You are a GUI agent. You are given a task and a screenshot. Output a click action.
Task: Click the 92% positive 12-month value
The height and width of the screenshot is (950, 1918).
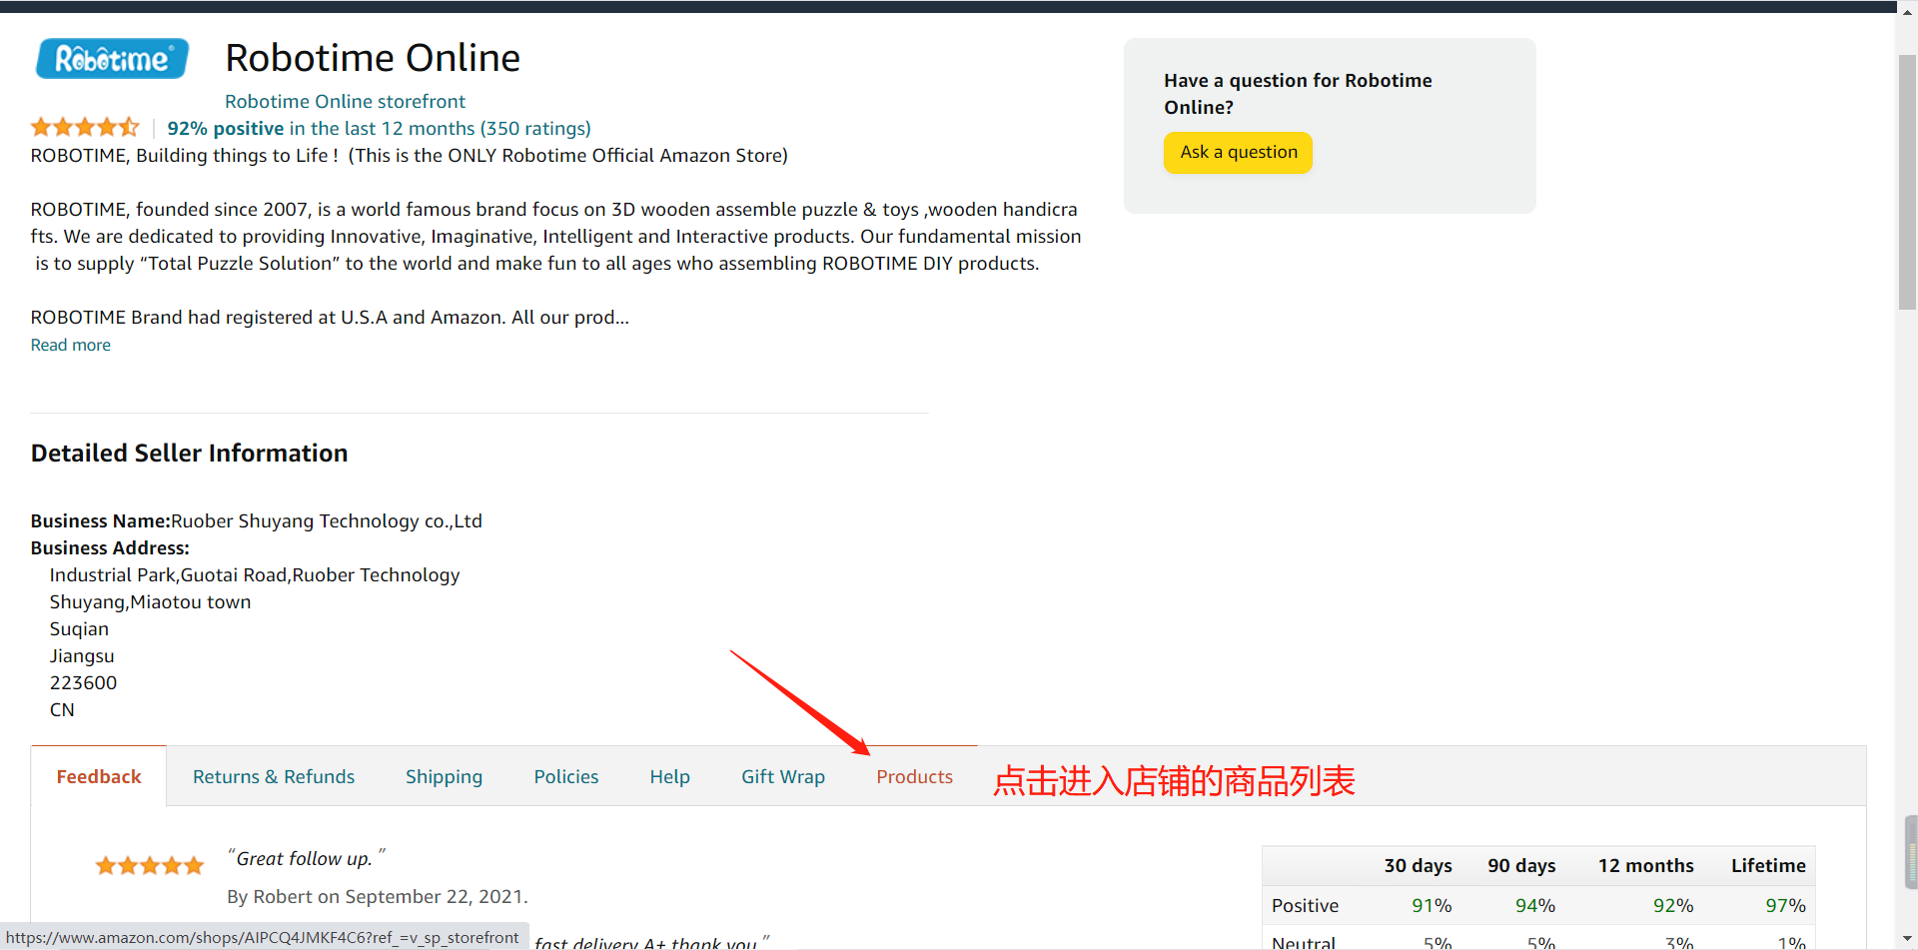(1673, 905)
